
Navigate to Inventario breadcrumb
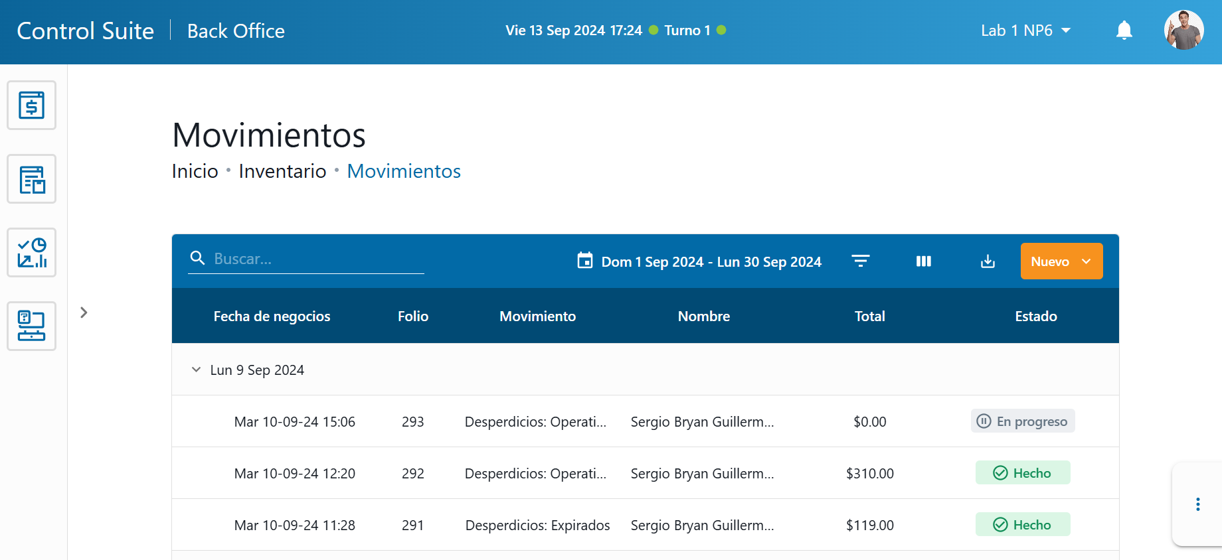(x=282, y=171)
